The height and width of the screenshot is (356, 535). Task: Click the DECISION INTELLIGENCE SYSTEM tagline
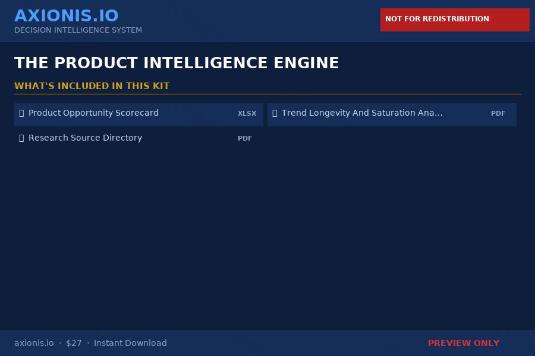coord(78,30)
